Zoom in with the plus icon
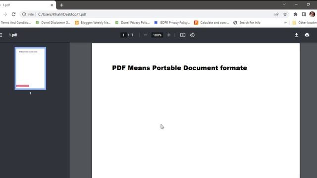317x178 pixels. pos(169,35)
